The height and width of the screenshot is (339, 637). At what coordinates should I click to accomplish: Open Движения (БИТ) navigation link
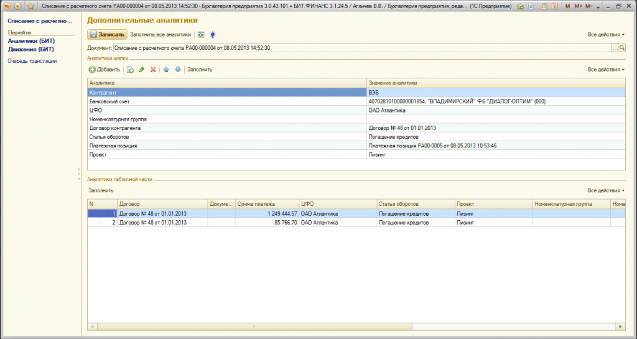click(31, 49)
